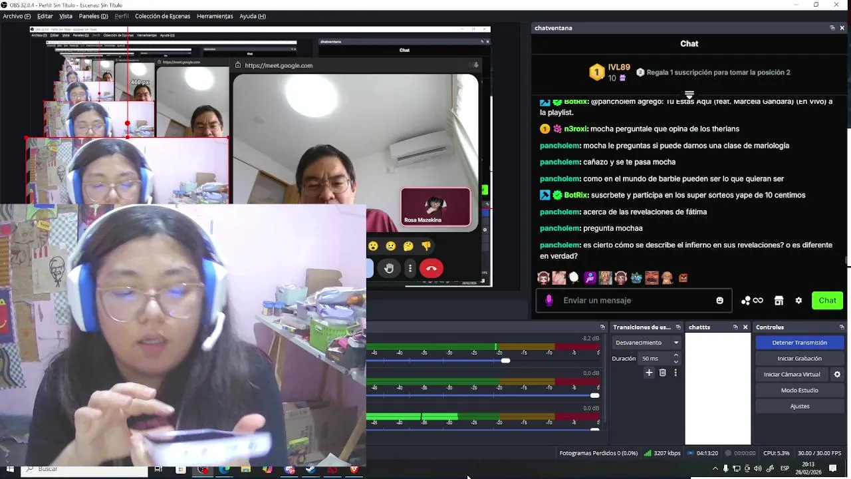This screenshot has height=479, width=851.
Task: Click Detener Transmisión button
Action: pos(799,343)
